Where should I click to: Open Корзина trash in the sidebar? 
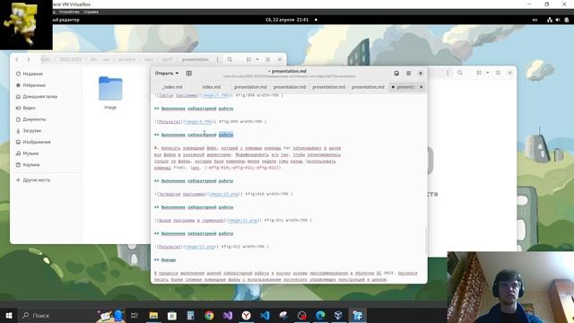tap(28, 164)
